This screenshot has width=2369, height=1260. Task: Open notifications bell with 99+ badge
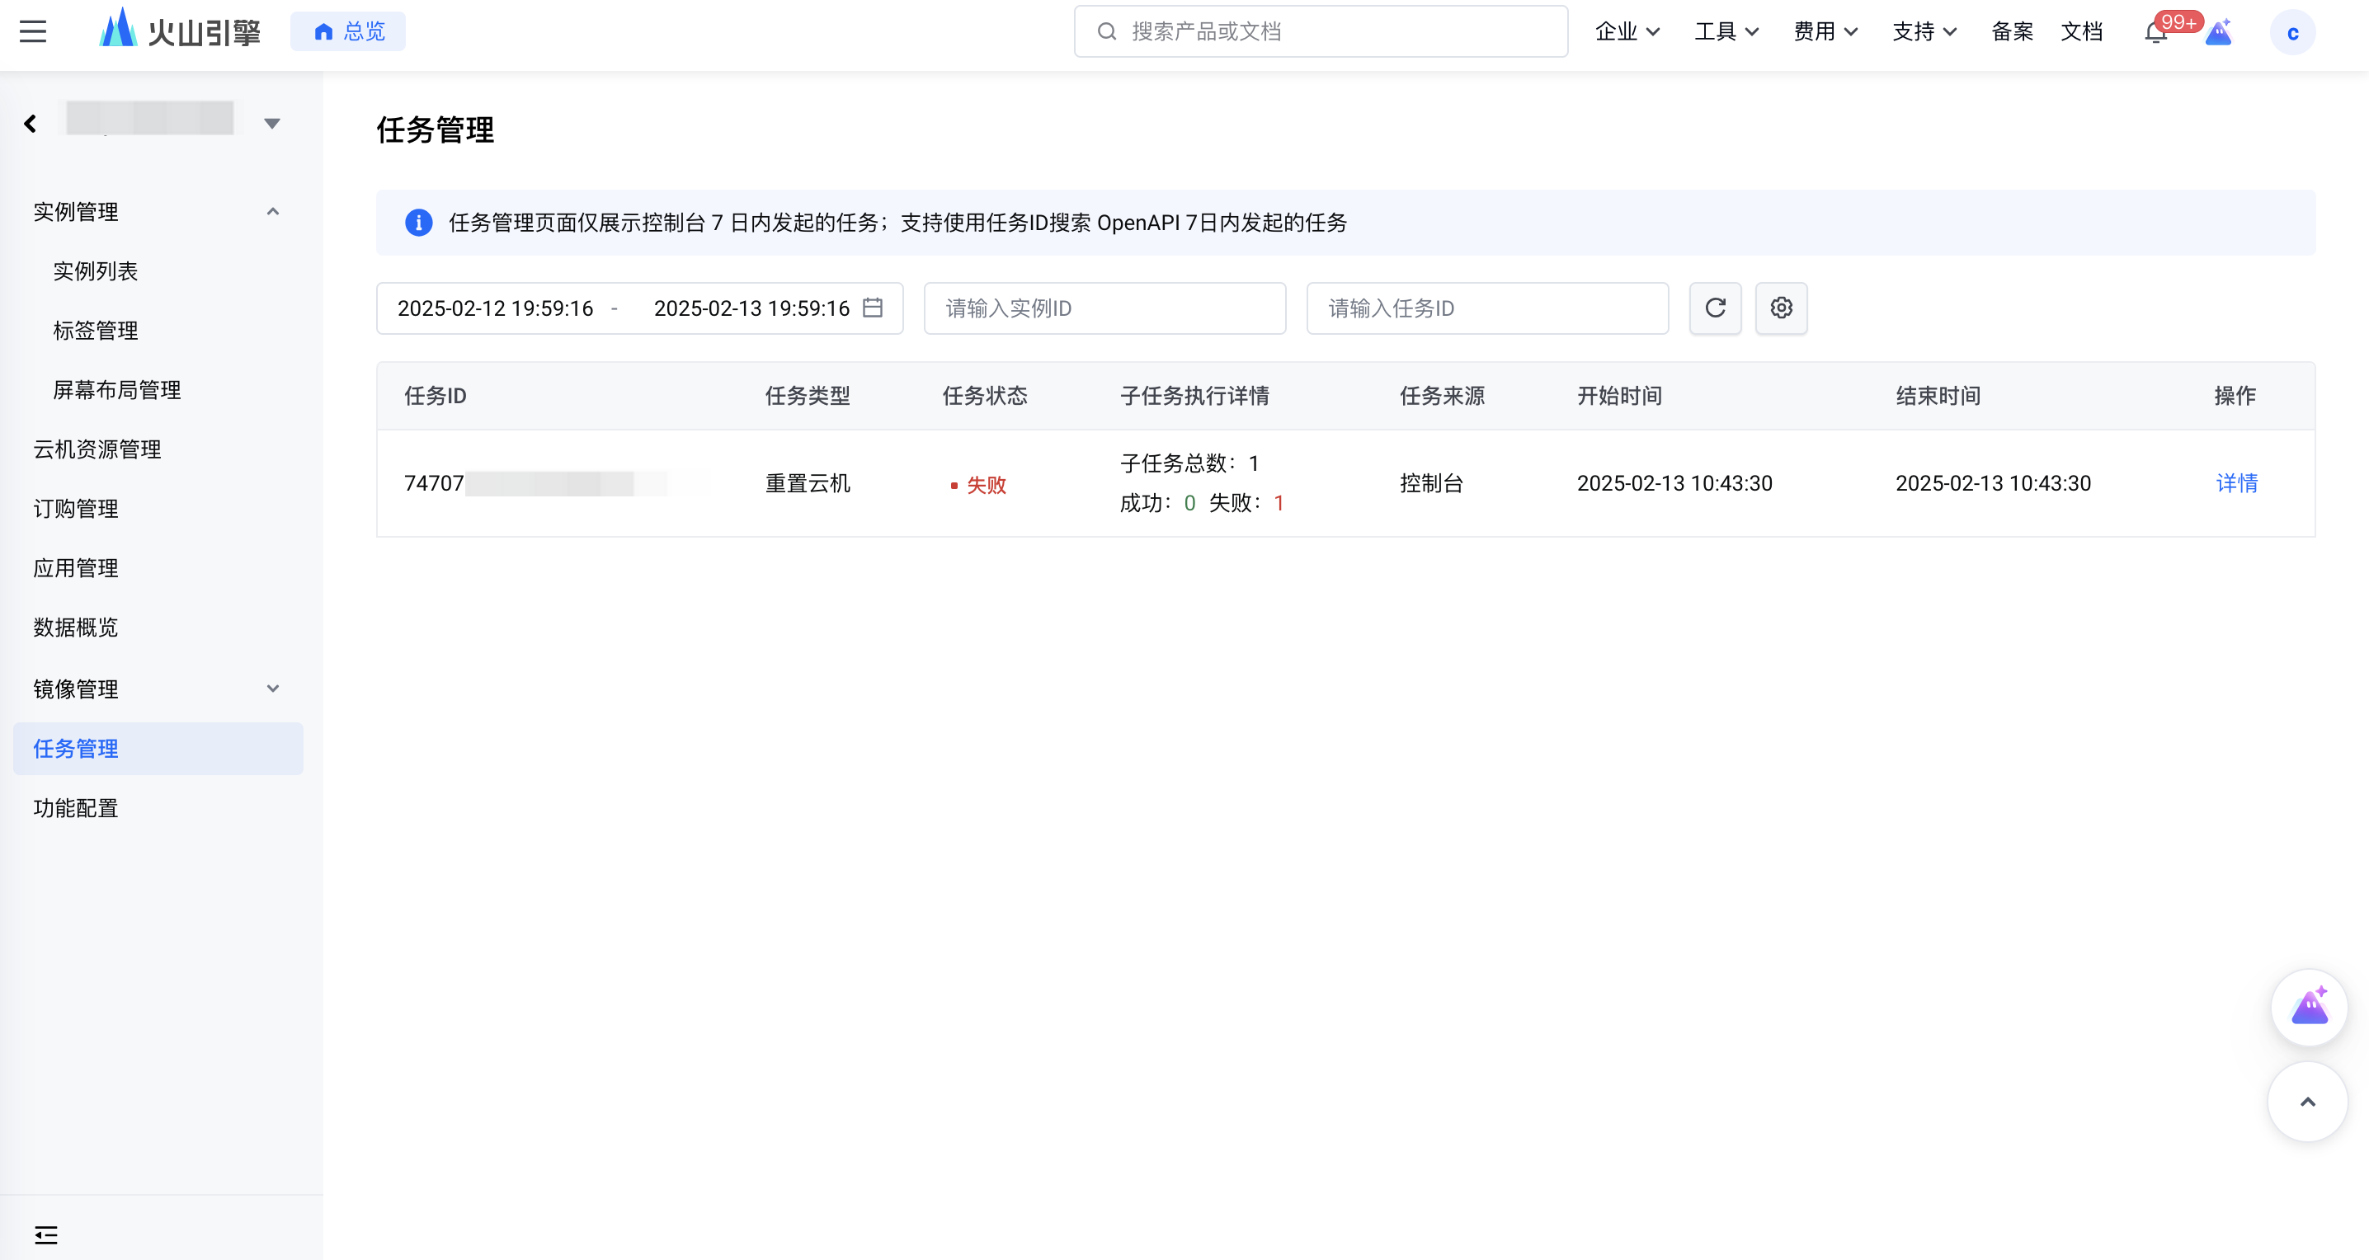click(2155, 32)
